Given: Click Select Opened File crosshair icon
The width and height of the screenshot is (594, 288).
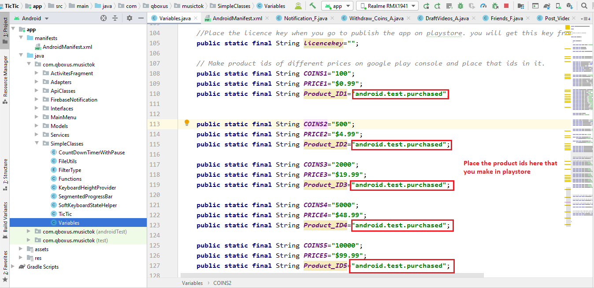Looking at the screenshot, I should (104, 18).
